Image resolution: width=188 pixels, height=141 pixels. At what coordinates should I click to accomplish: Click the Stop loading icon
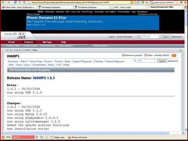coord(20,2)
